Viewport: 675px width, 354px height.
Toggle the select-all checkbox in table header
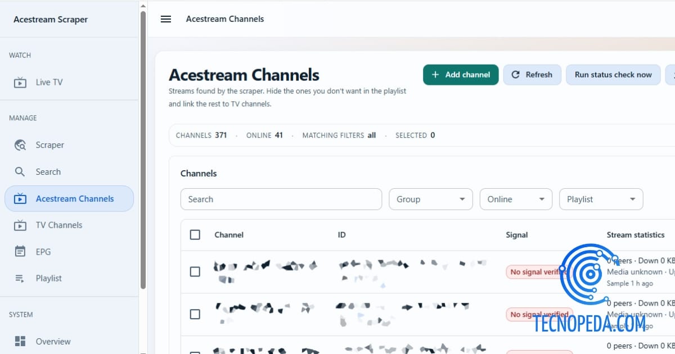coord(195,235)
